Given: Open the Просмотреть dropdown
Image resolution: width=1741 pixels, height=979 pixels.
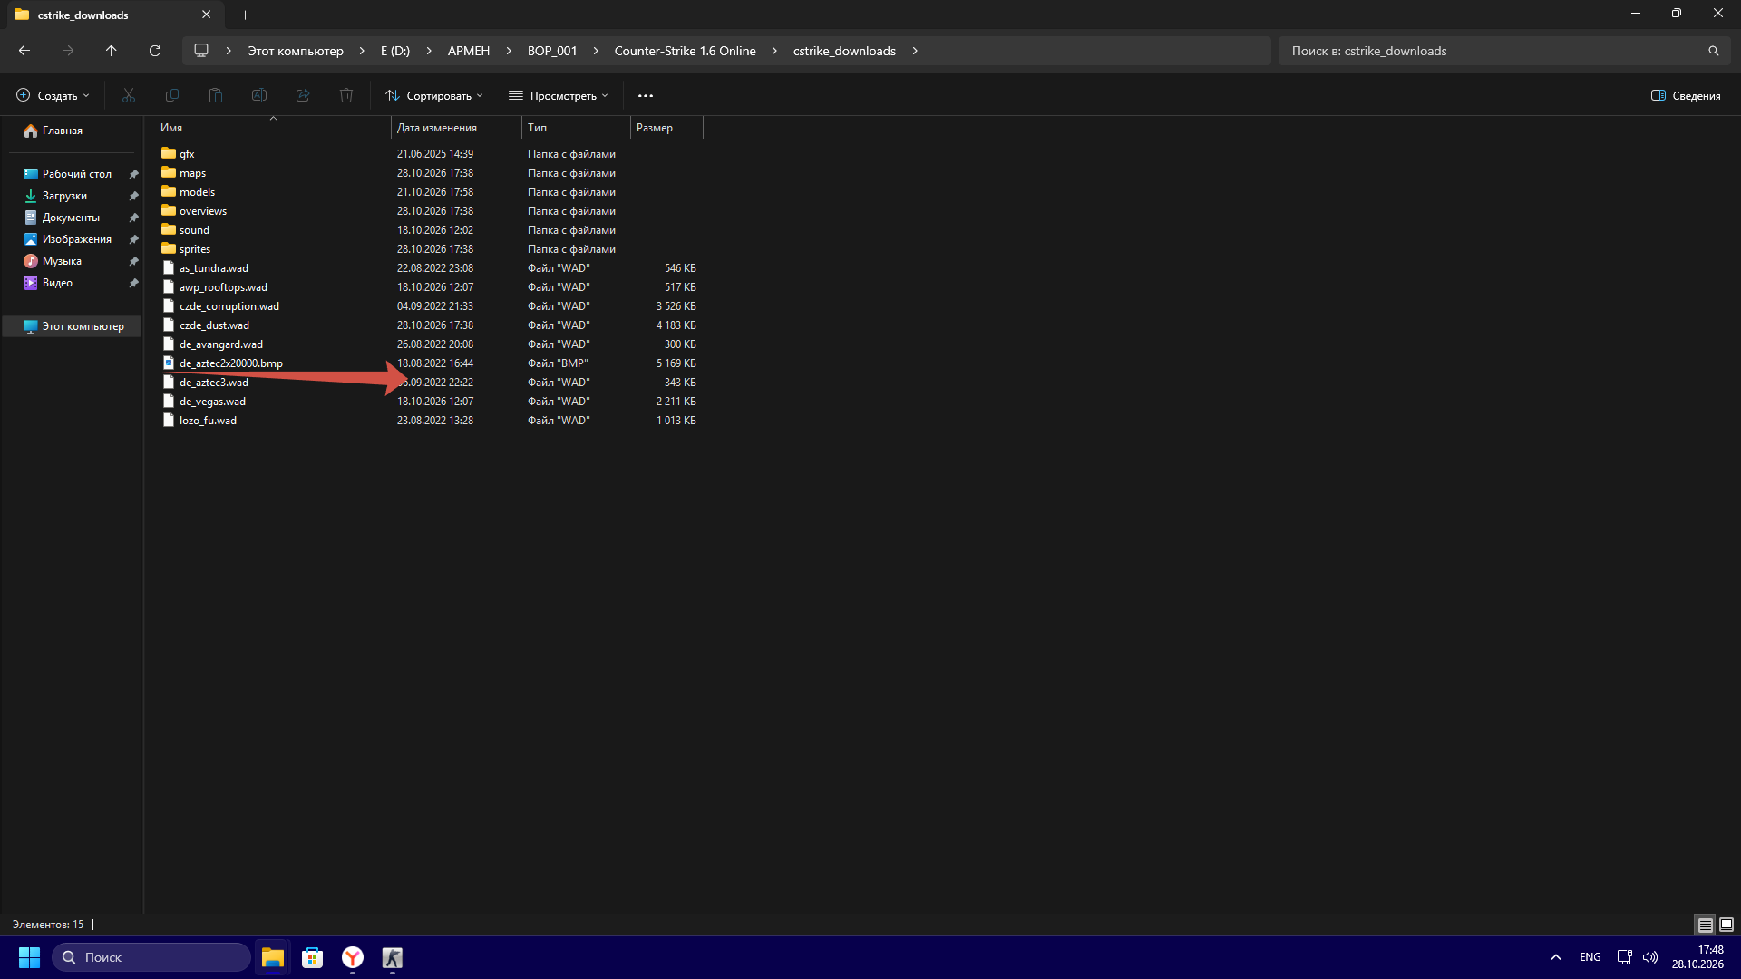Looking at the screenshot, I should click(559, 95).
